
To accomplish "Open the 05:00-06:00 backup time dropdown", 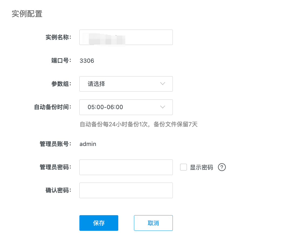I will (126, 107).
